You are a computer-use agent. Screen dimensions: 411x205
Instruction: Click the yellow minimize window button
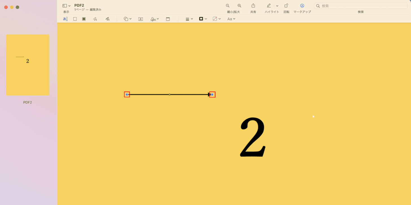(12, 7)
